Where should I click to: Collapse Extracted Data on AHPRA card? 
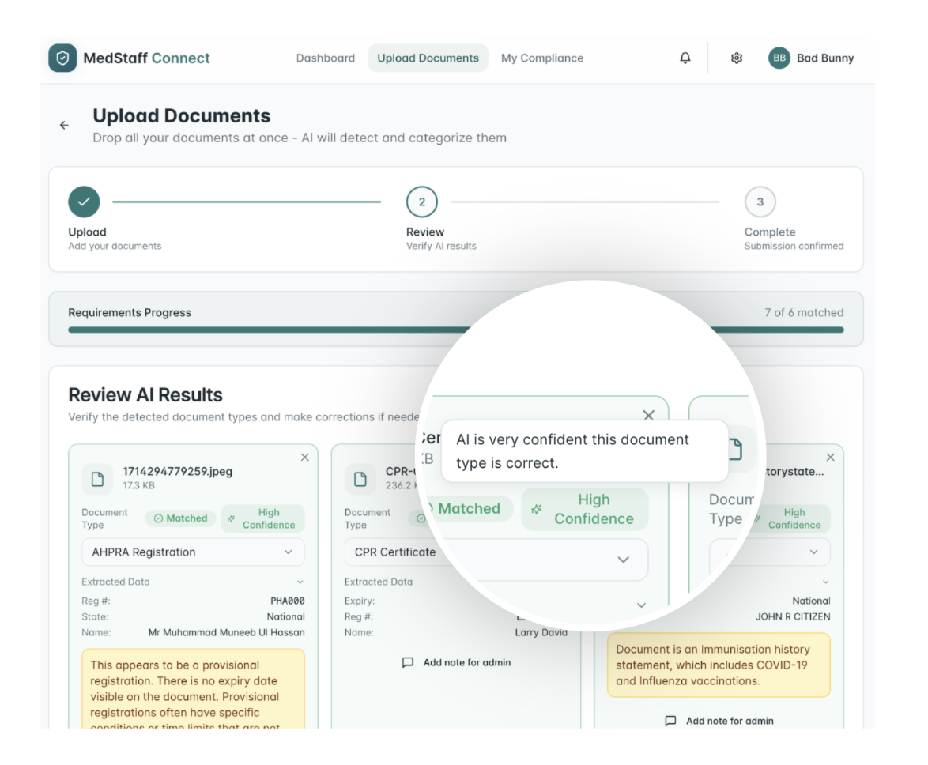300,582
